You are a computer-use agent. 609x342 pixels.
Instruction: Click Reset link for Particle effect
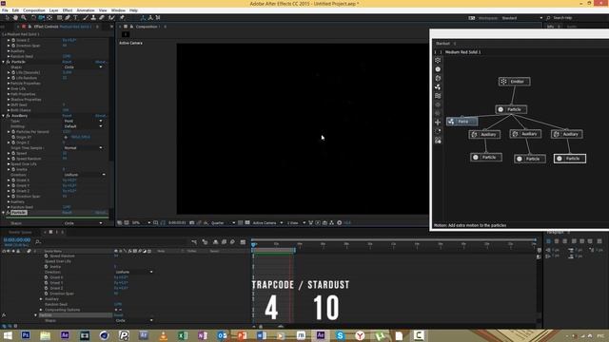coord(67,62)
